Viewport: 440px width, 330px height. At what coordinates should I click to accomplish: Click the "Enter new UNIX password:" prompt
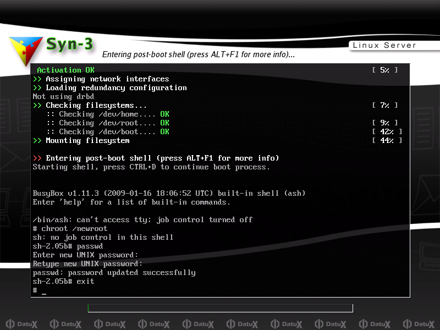pyautogui.click(x=86, y=255)
